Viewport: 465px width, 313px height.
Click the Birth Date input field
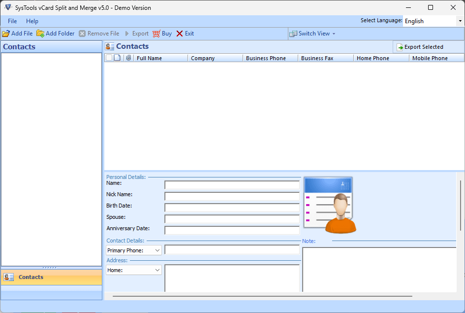pos(232,208)
